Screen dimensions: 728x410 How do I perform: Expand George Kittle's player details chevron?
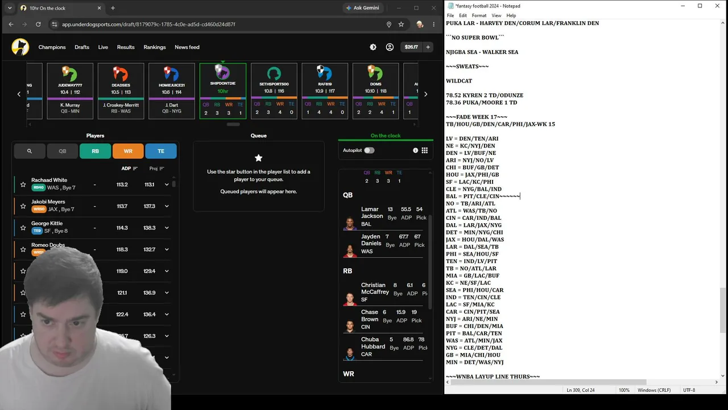pos(167,228)
